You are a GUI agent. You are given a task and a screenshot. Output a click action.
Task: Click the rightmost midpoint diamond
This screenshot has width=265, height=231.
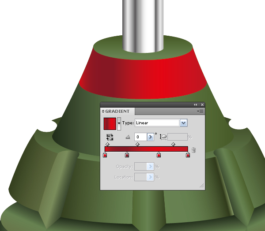point(173,144)
